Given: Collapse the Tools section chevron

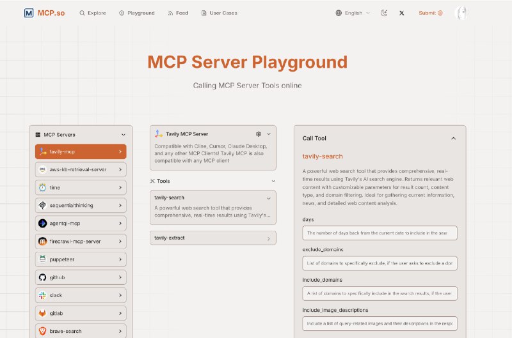Looking at the screenshot, I should pyautogui.click(x=273, y=181).
